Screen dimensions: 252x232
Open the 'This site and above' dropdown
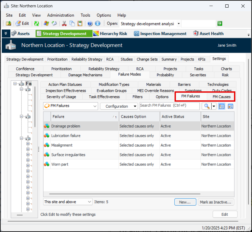tap(68, 202)
